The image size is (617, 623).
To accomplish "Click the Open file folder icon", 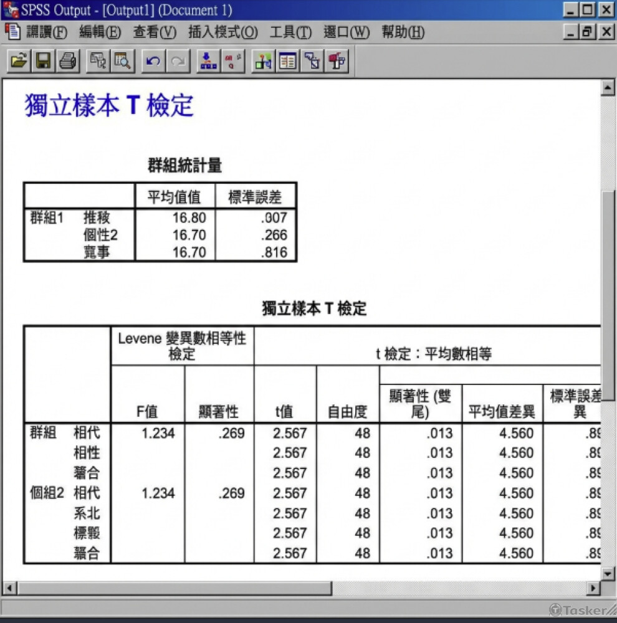I will (19, 61).
